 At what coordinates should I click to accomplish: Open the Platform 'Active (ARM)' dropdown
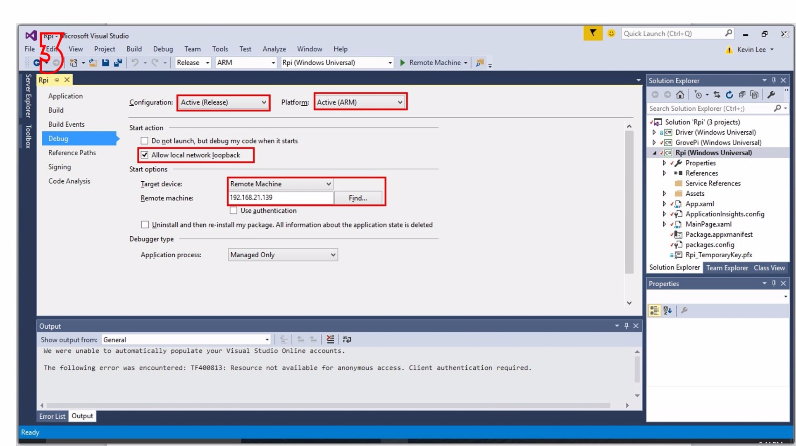(360, 102)
